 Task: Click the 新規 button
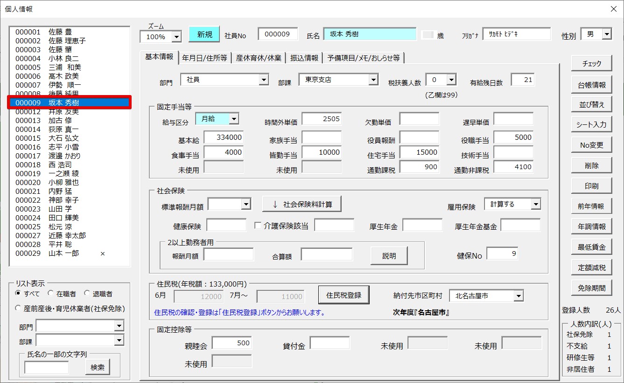pos(204,34)
